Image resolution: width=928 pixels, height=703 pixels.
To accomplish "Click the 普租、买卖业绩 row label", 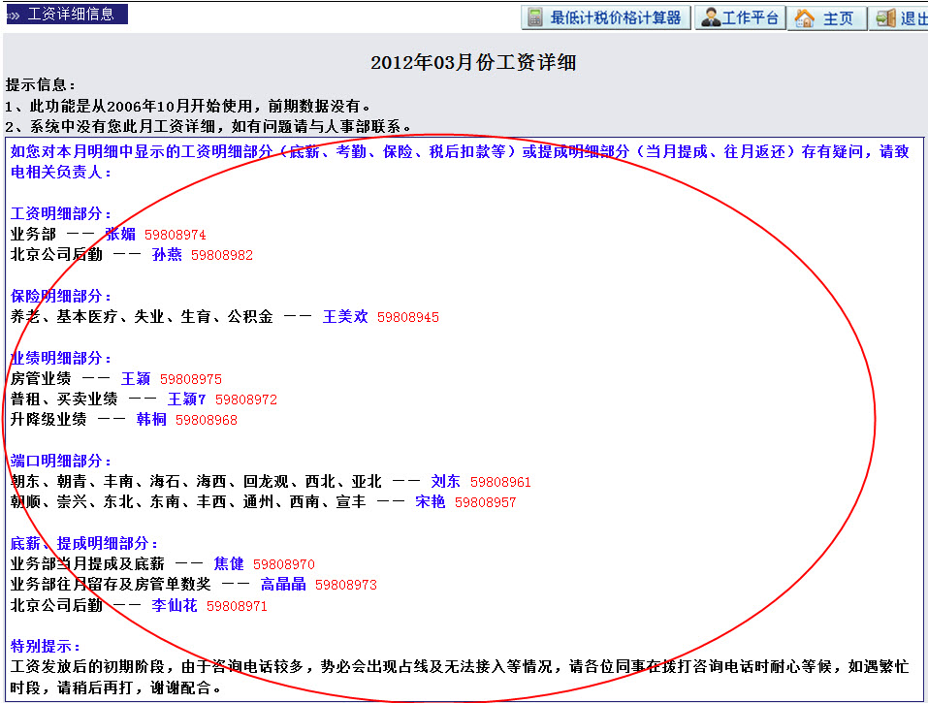I will coord(64,399).
